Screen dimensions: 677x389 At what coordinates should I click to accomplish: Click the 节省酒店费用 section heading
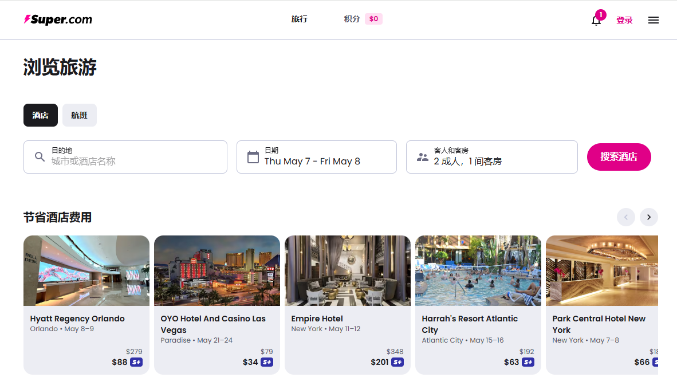click(57, 217)
